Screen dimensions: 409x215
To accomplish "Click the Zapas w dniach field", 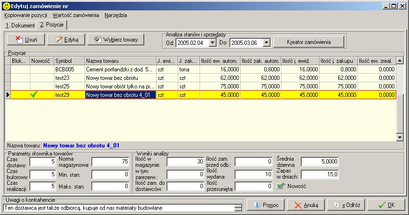I will click(x=320, y=174).
